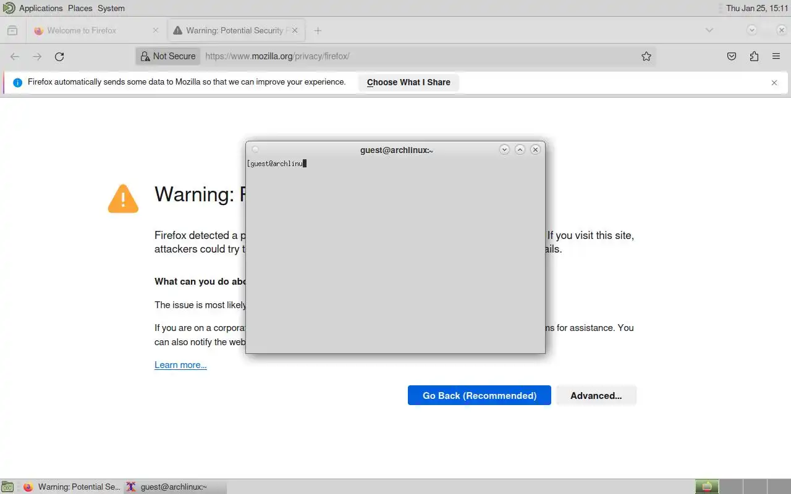This screenshot has height=494, width=791.
Task: Click the orange warning triangle icon
Action: (123, 199)
